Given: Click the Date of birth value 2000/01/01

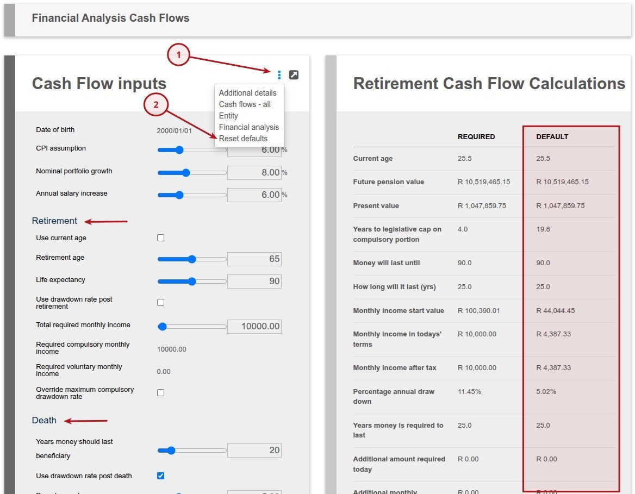Looking at the screenshot, I should click(174, 131).
